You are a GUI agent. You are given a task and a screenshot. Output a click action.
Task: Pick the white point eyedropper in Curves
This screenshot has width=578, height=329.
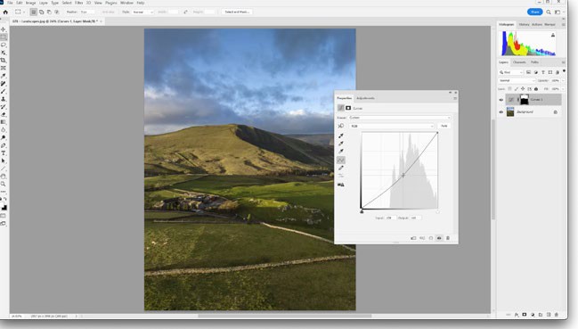coord(341,152)
